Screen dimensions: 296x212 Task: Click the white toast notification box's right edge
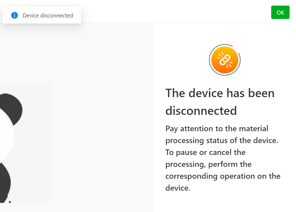click(80, 15)
